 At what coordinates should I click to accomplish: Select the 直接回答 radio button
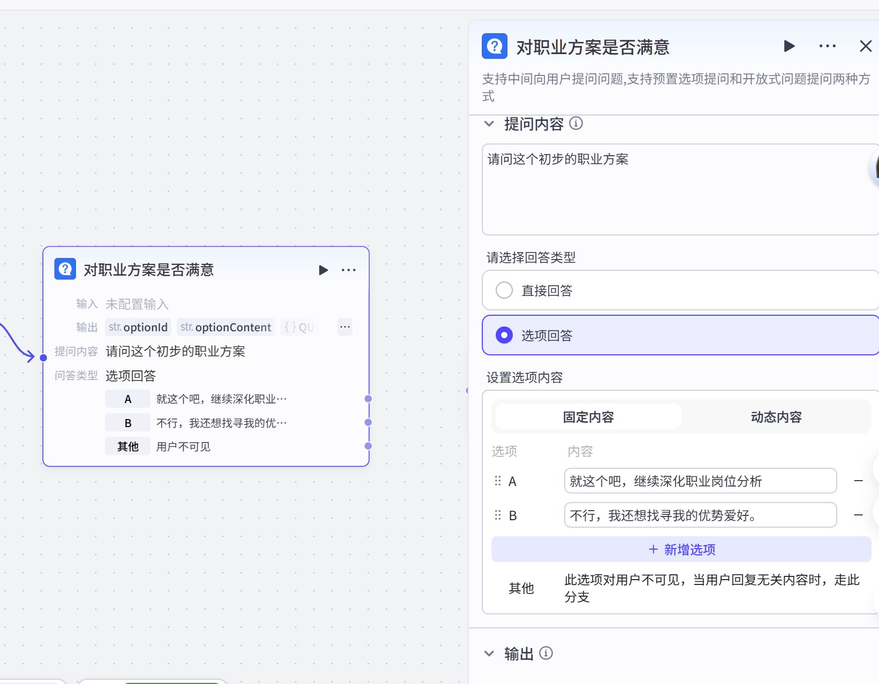(504, 290)
